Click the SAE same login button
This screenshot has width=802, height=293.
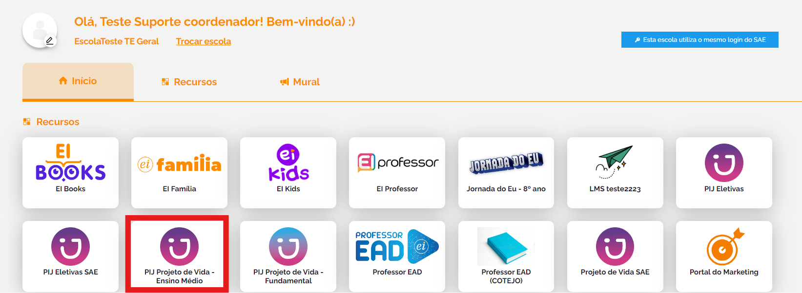click(x=699, y=40)
